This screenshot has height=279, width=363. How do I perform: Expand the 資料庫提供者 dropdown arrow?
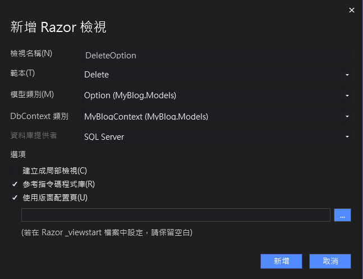pyautogui.click(x=347, y=136)
